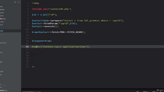Click line number 11 in the gutter
Viewport: 164px width, 92px height.
coord(27,32)
